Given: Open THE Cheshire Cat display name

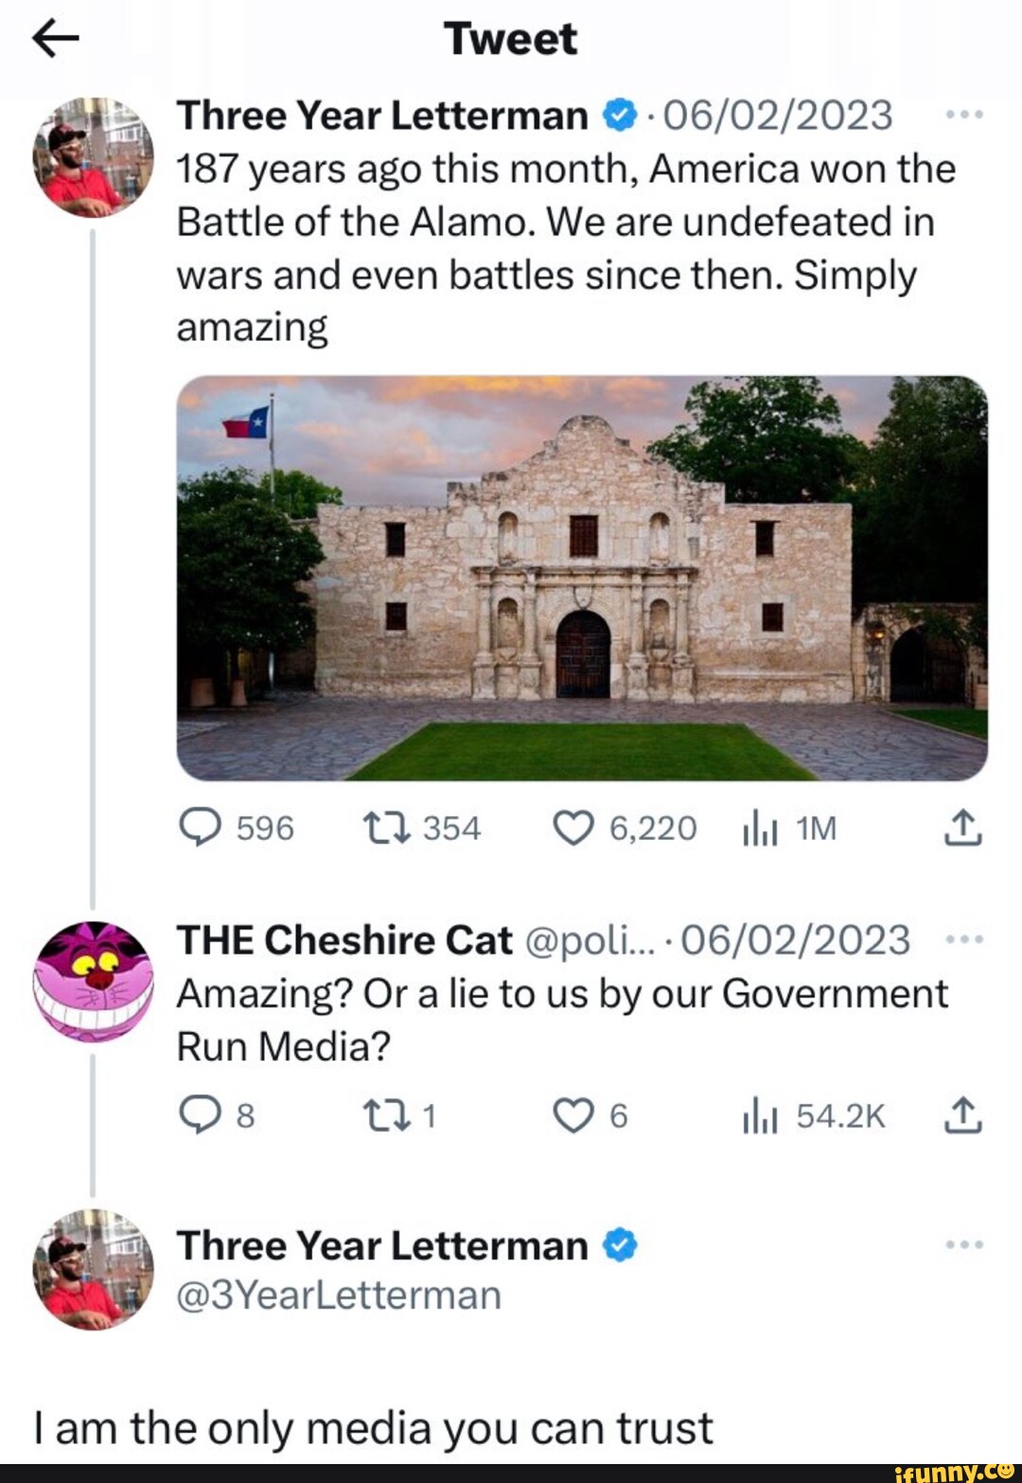Looking at the screenshot, I should [x=344, y=940].
